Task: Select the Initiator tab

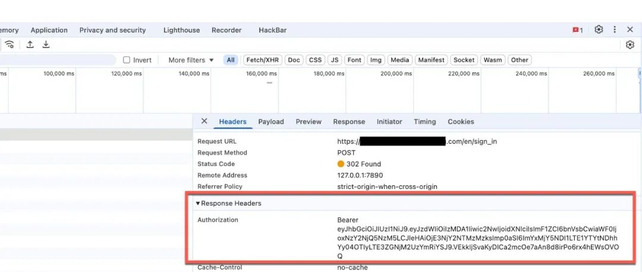Action: [389, 121]
